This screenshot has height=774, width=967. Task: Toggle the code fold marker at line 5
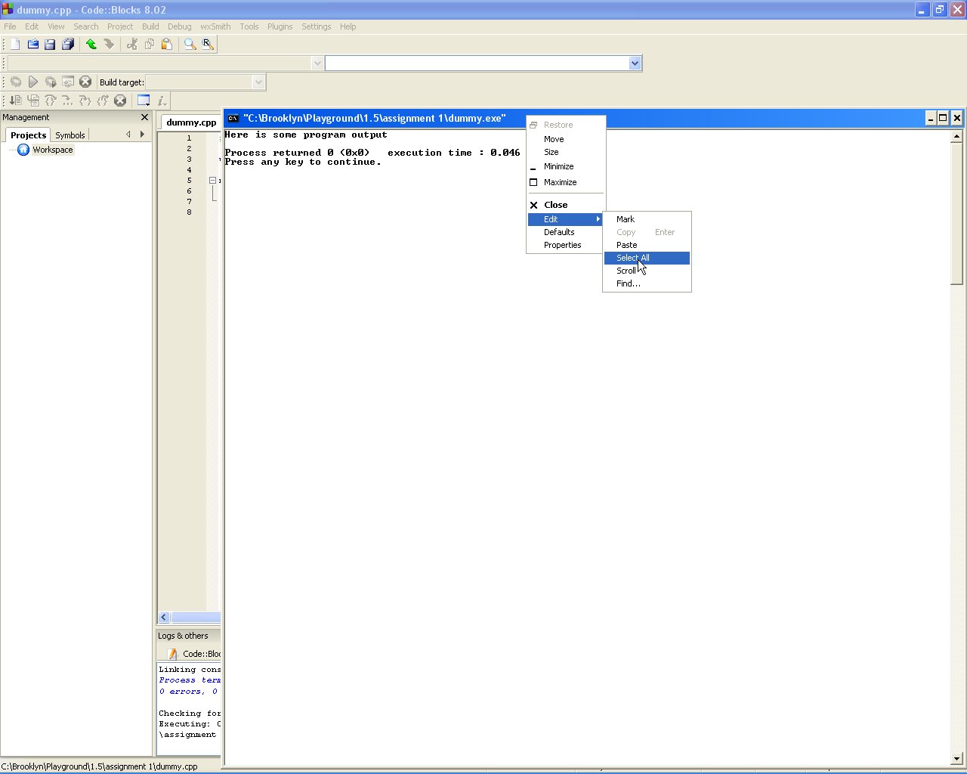coord(212,181)
